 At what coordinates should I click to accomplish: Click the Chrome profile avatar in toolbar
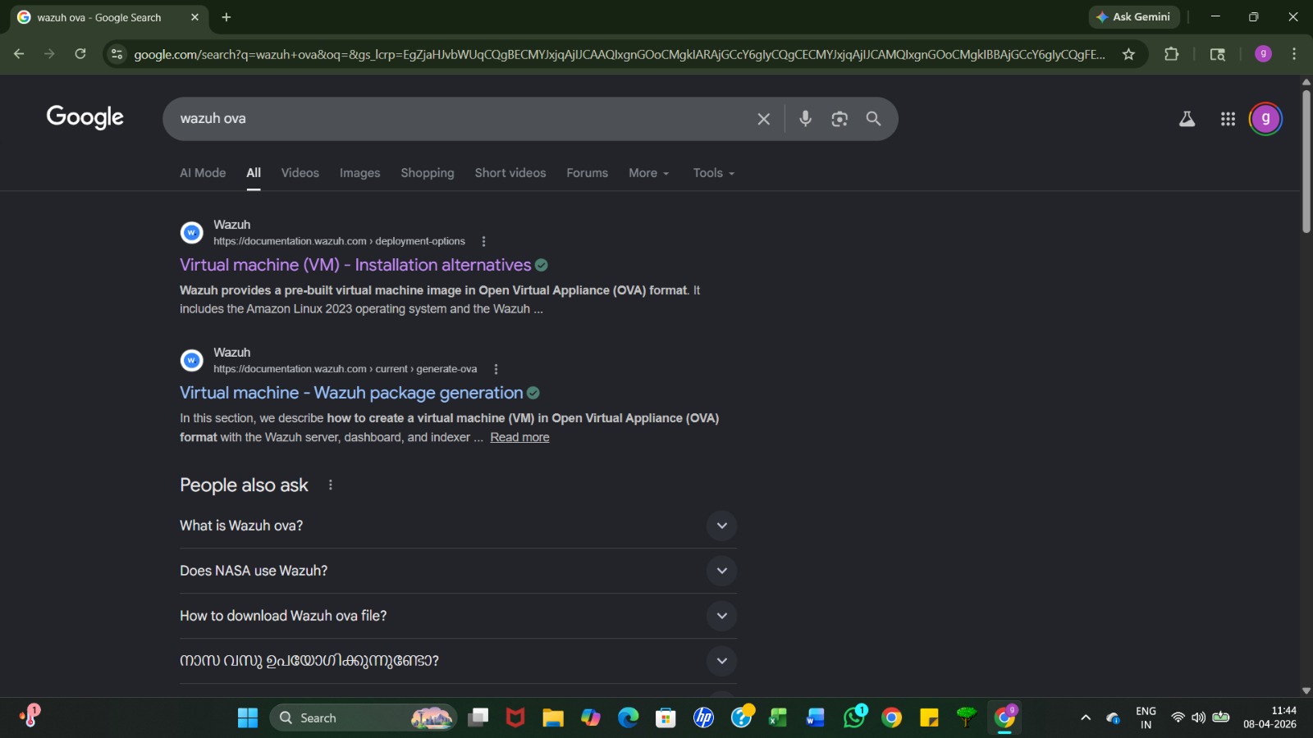(1264, 54)
